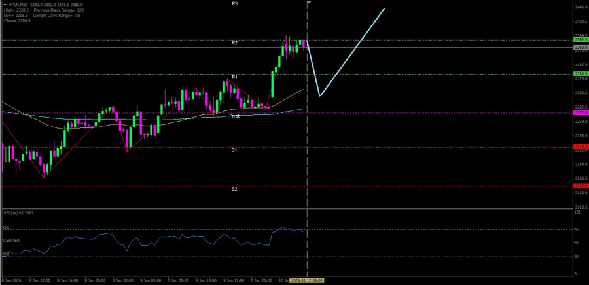Click the R2 resistance level label

click(x=234, y=43)
